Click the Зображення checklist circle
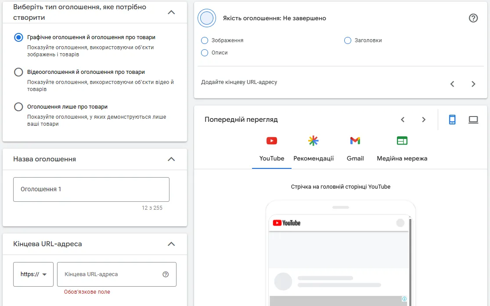 pos(204,40)
